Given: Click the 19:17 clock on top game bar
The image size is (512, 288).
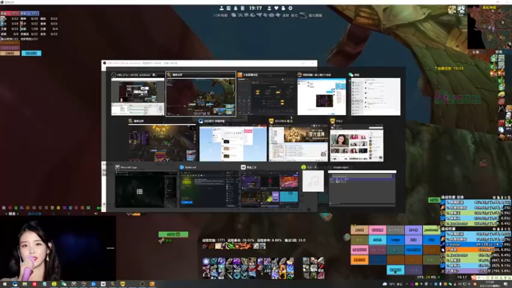Looking at the screenshot, I should (255, 8).
